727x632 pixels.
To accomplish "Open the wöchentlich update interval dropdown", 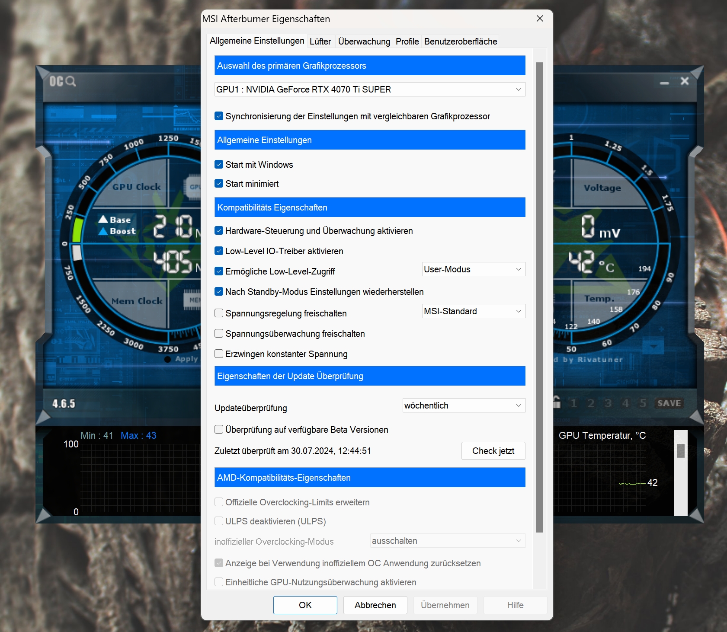I will [464, 405].
